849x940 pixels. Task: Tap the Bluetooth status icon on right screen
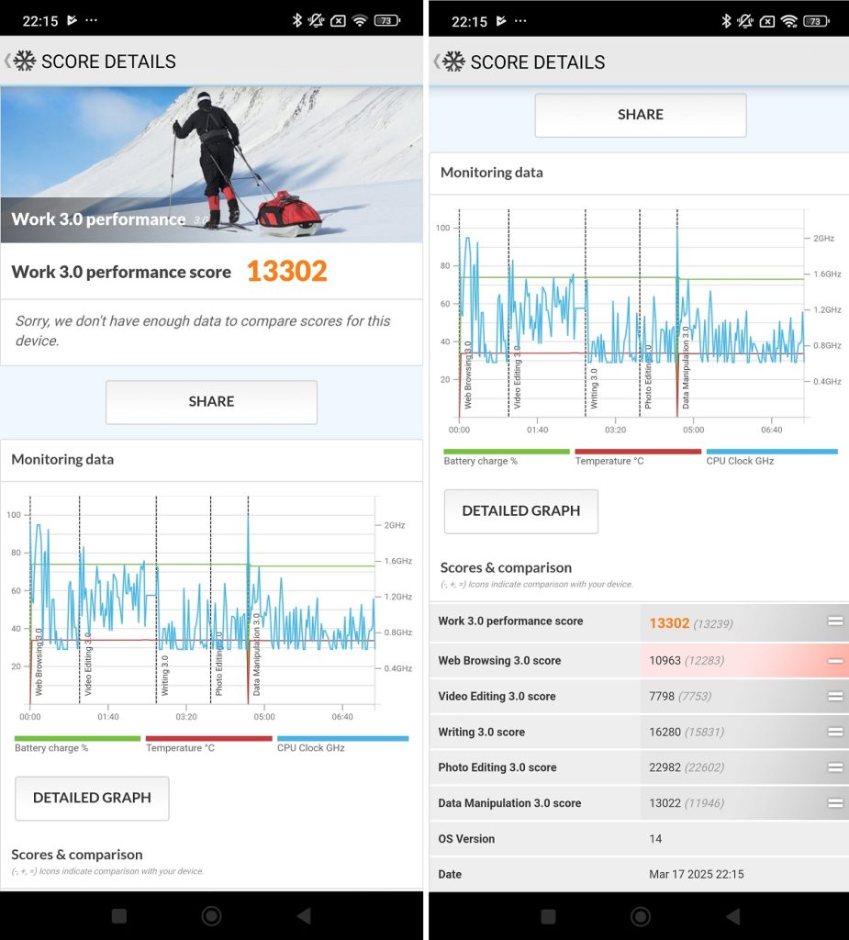pos(726,22)
